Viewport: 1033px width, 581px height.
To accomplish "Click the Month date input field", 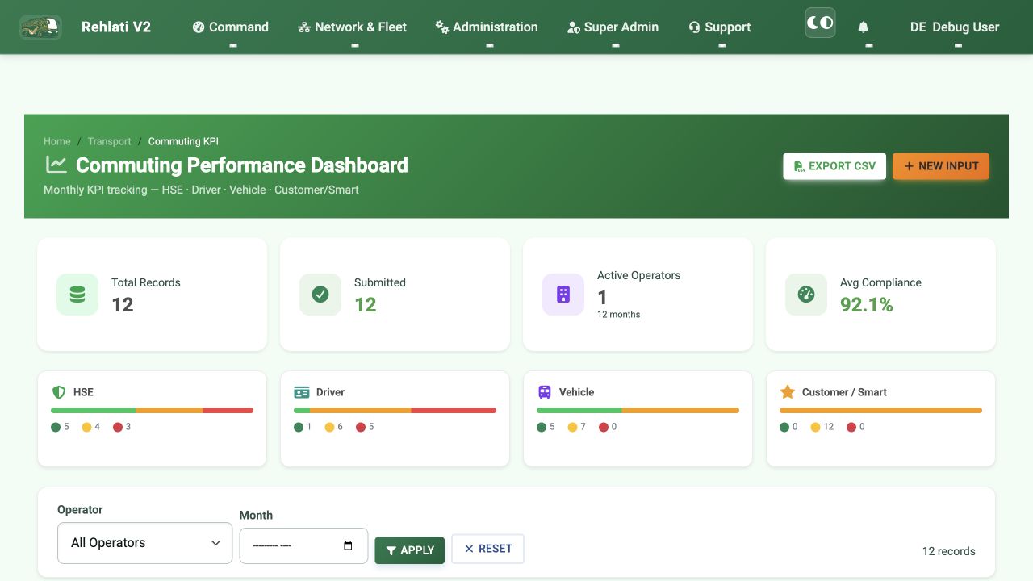I will 303,546.
